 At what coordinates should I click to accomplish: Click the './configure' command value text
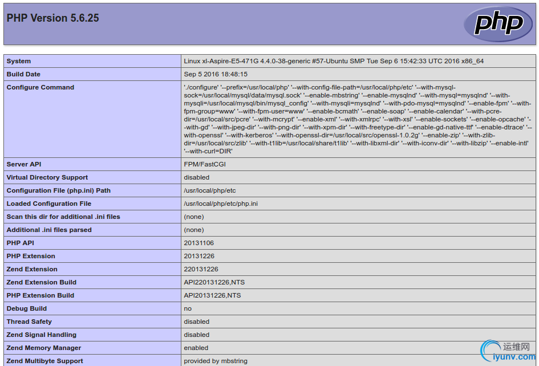click(x=358, y=119)
